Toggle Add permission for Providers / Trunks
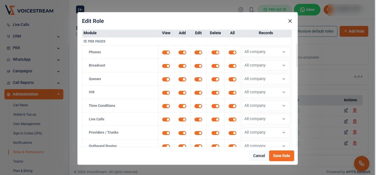Screen dimensions: 376x175 182,133
